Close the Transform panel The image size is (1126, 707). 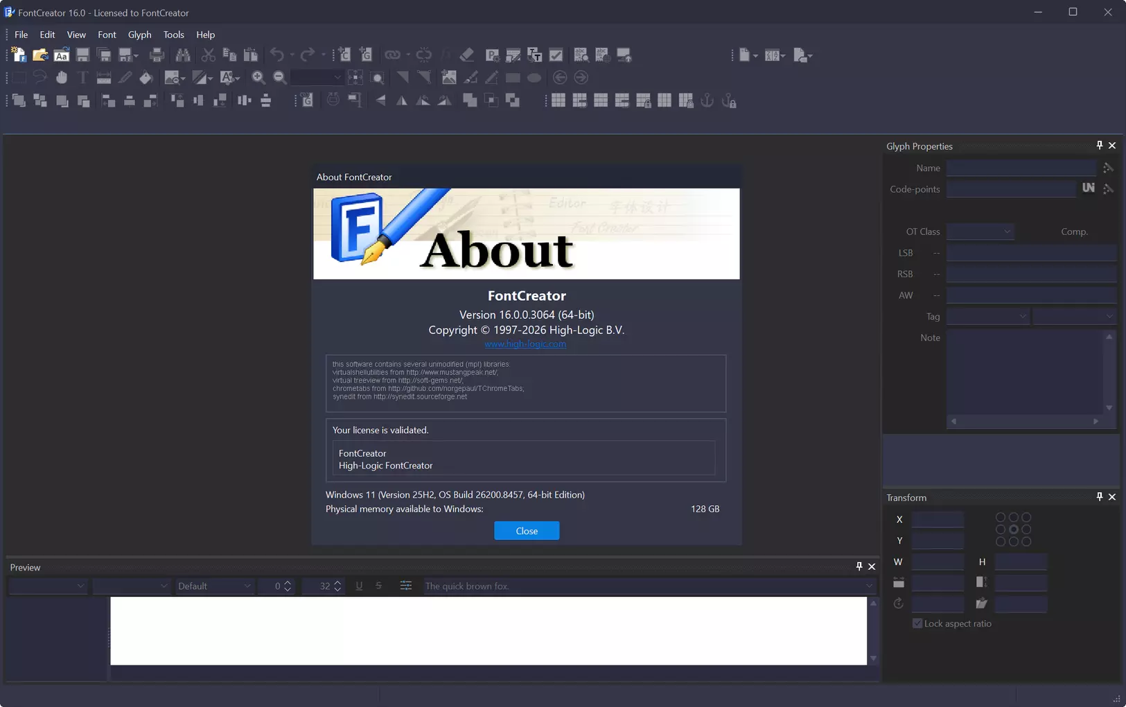click(x=1112, y=497)
